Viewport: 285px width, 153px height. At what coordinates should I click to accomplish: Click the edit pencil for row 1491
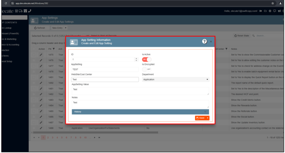pyautogui.click(x=41, y=77)
